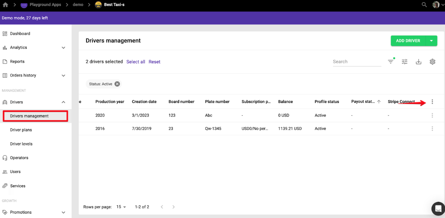Collapse the Drivers sidebar section
445x218 pixels.
pos(63,102)
